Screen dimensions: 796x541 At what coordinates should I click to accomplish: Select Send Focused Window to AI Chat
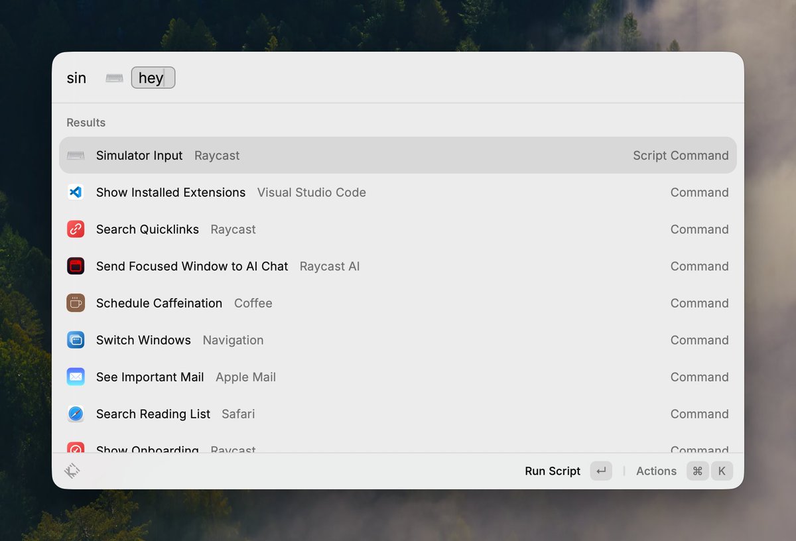398,266
